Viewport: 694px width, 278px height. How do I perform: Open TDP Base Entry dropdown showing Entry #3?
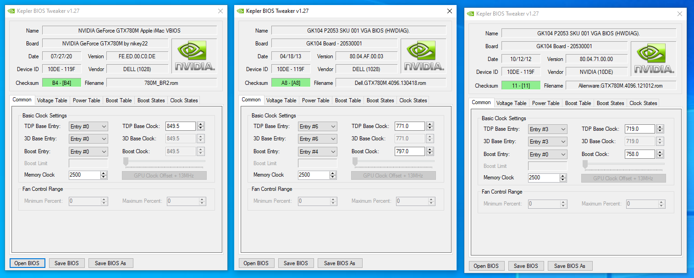(548, 129)
